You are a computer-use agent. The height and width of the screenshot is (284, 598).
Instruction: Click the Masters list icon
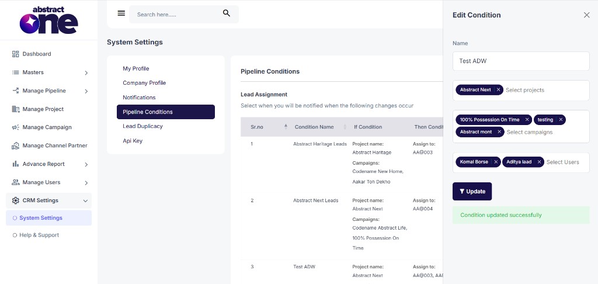coord(16,72)
